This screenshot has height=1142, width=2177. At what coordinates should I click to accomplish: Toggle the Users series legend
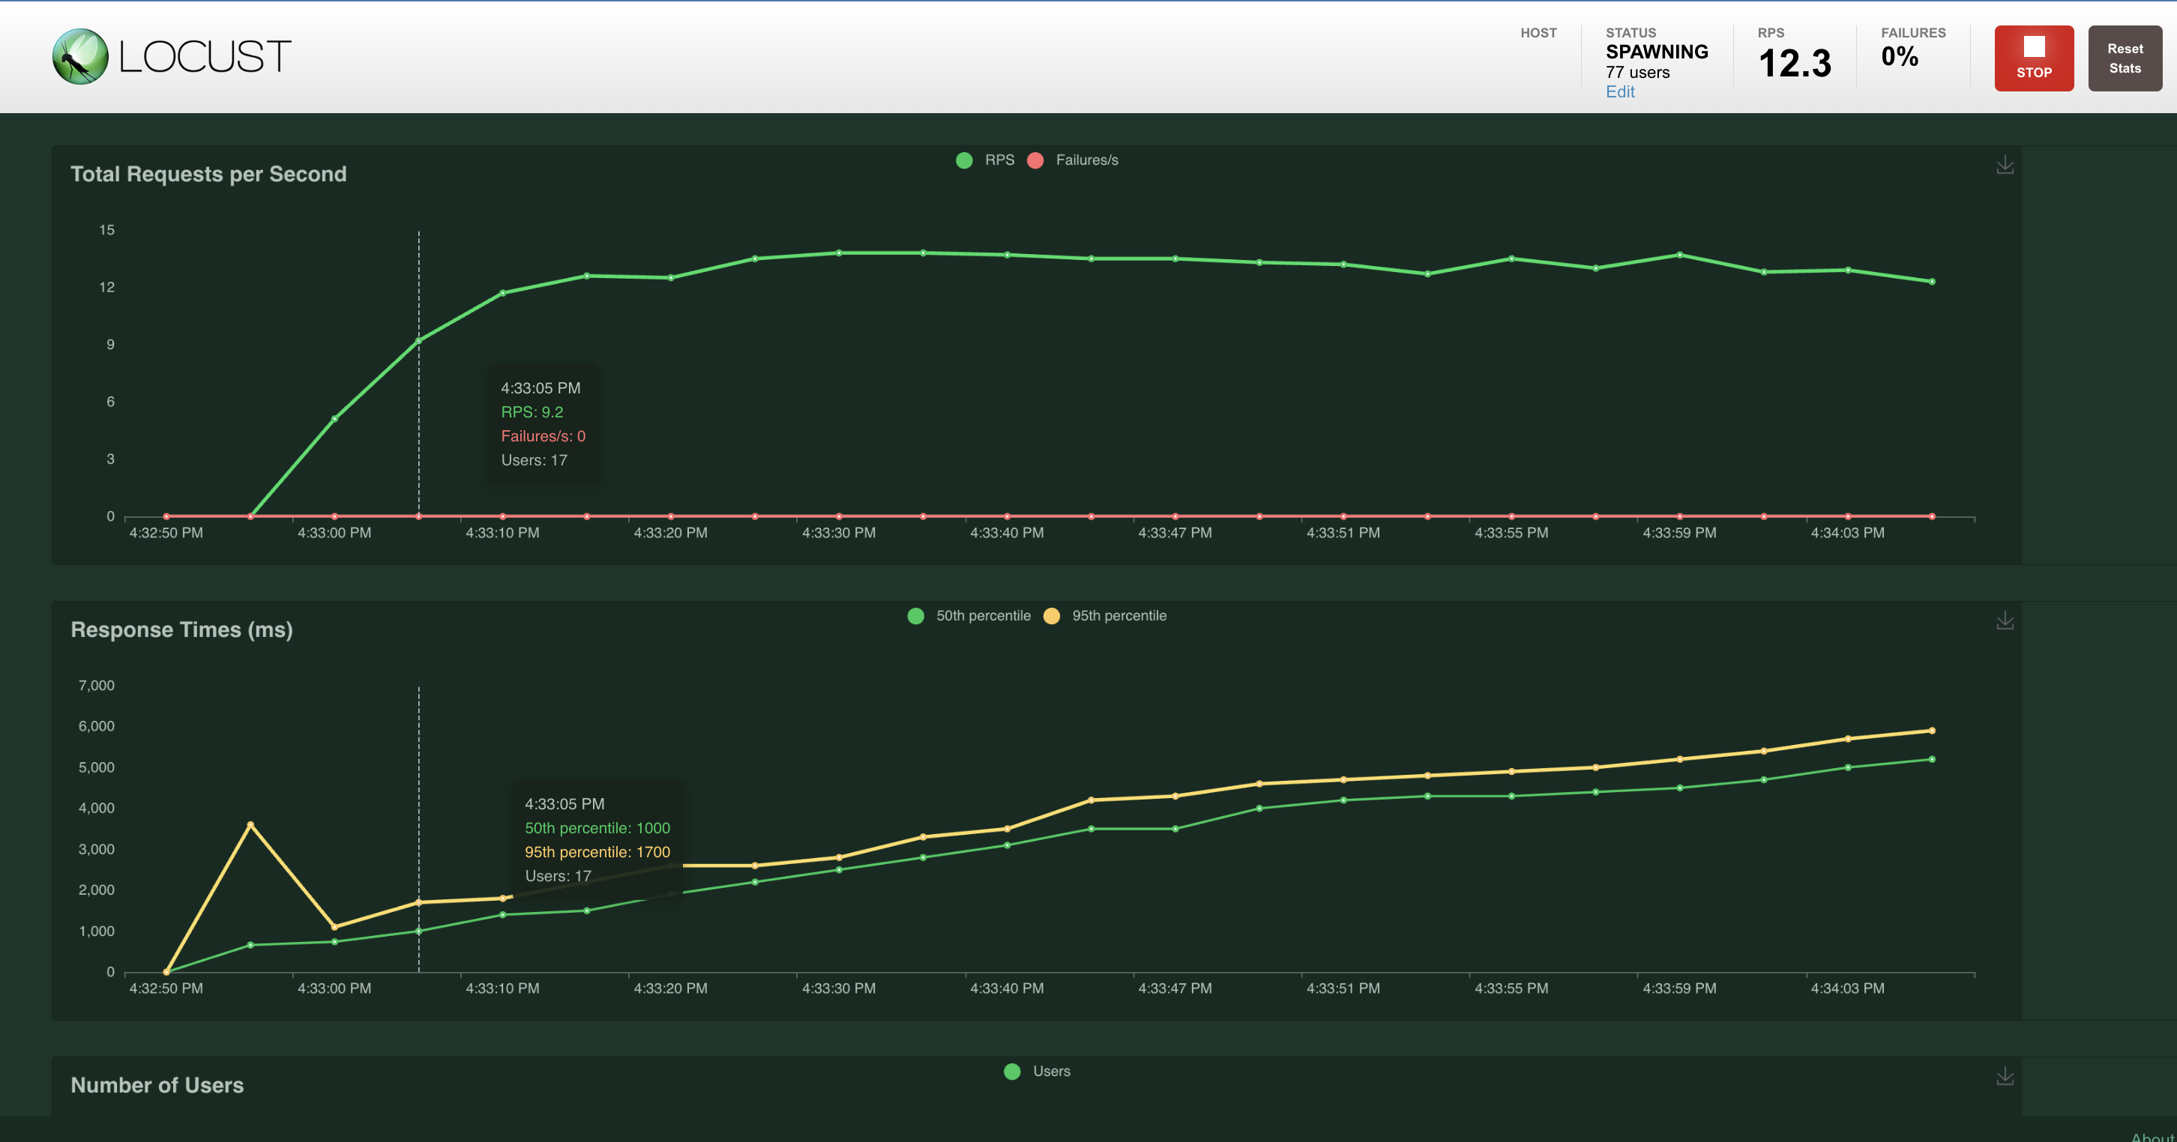pos(1050,1071)
